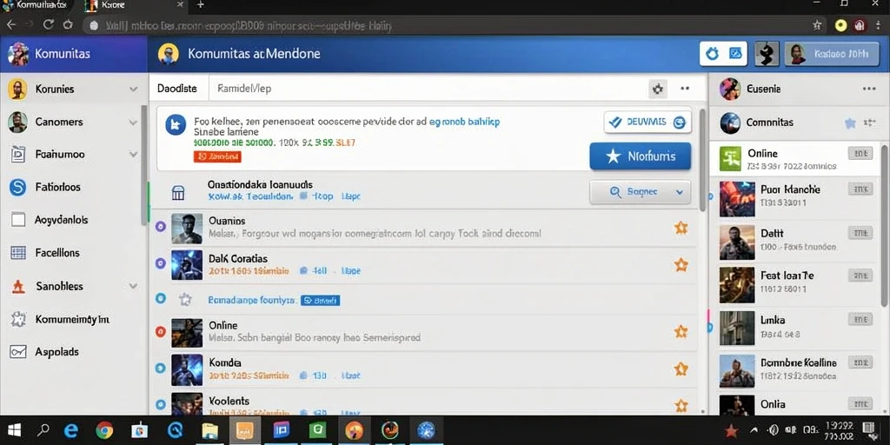Image resolution: width=890 pixels, height=445 pixels.
Task: Click the blue Ntorfiumis star button
Action: click(641, 156)
